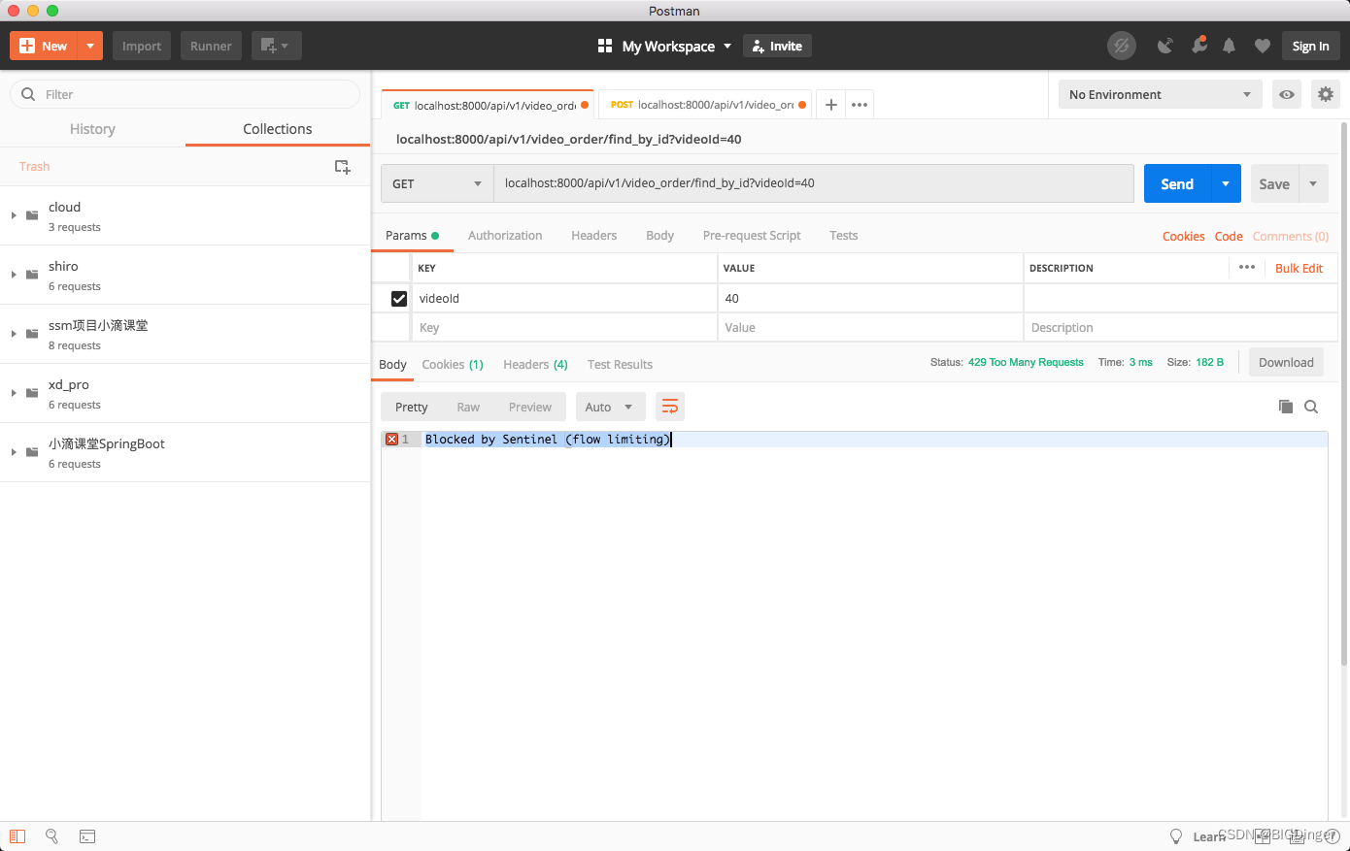This screenshot has width=1350, height=851.
Task: Click the Import button
Action: 142,46
